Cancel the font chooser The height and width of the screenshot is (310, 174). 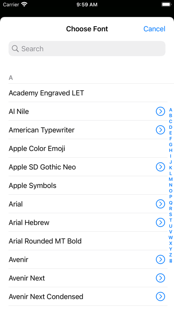154,29
